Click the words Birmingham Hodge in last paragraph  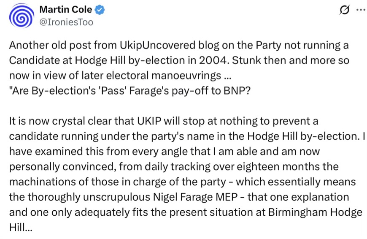315,212
